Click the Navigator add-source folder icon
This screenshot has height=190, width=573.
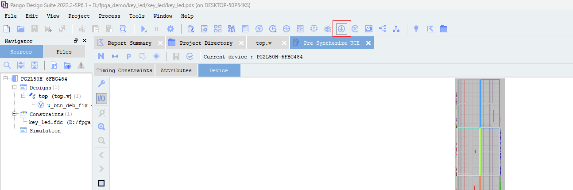[x=67, y=66]
